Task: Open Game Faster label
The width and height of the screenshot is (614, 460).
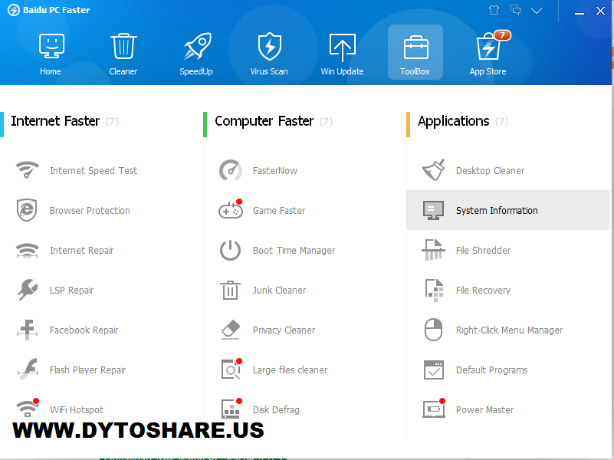Action: coord(279,211)
